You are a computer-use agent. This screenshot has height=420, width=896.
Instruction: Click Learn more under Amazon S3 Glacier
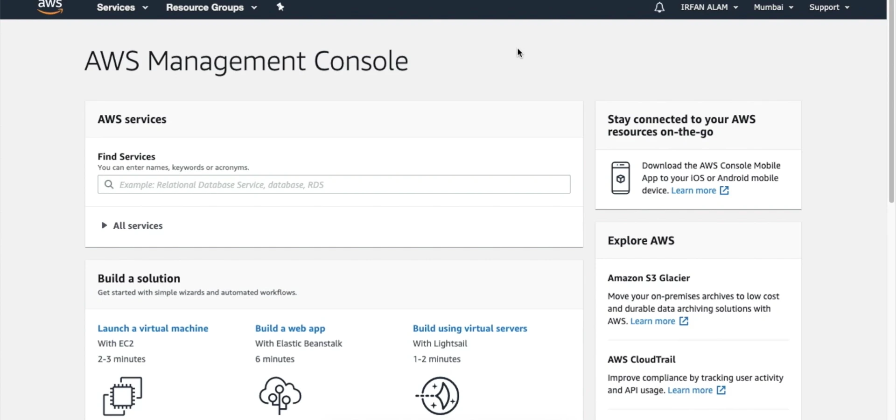(652, 321)
